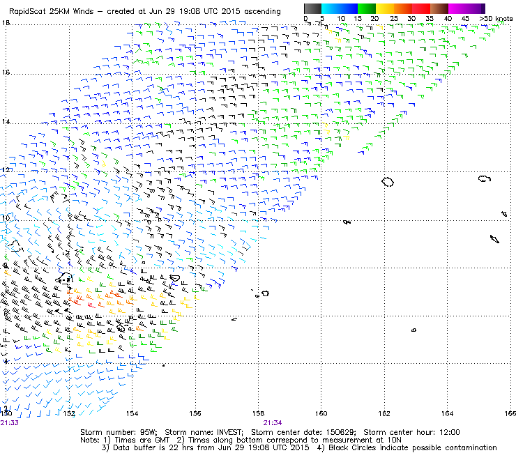Click the red 30-35 knots legend color
This screenshot has height=453, width=516.
click(421, 8)
